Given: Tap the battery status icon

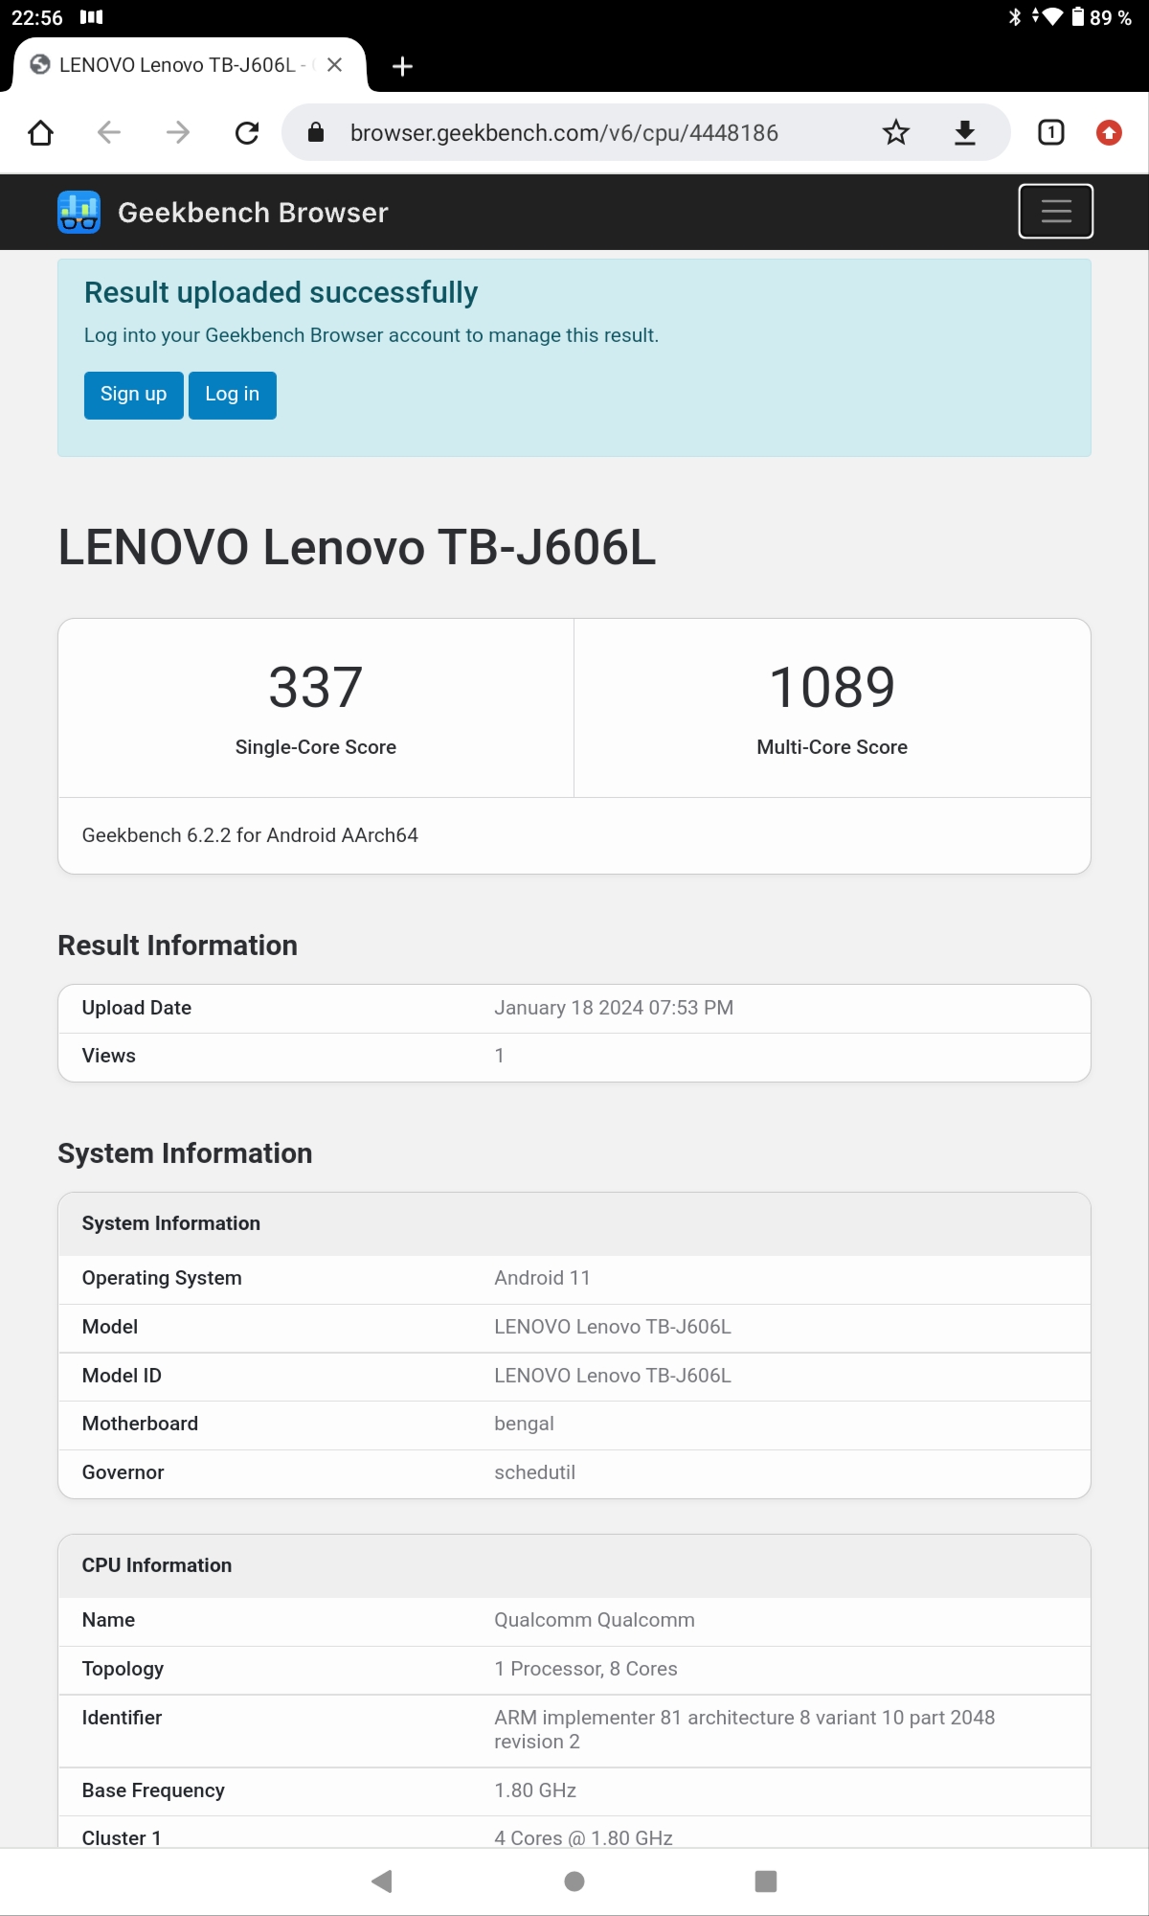Looking at the screenshot, I should click(x=1078, y=17).
